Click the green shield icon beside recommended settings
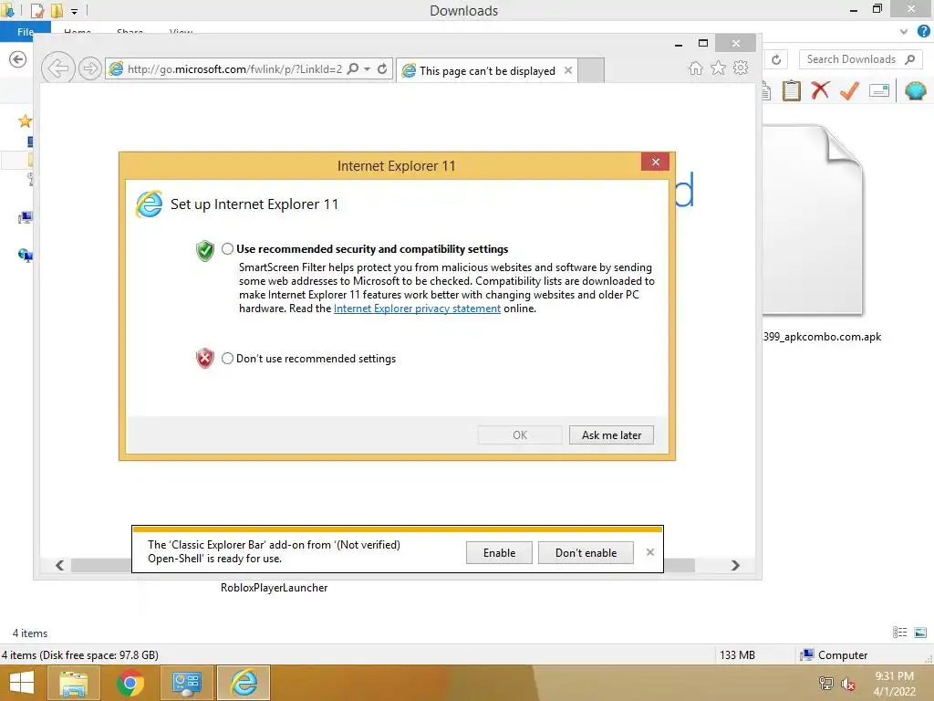This screenshot has height=701, width=934. tap(205, 250)
